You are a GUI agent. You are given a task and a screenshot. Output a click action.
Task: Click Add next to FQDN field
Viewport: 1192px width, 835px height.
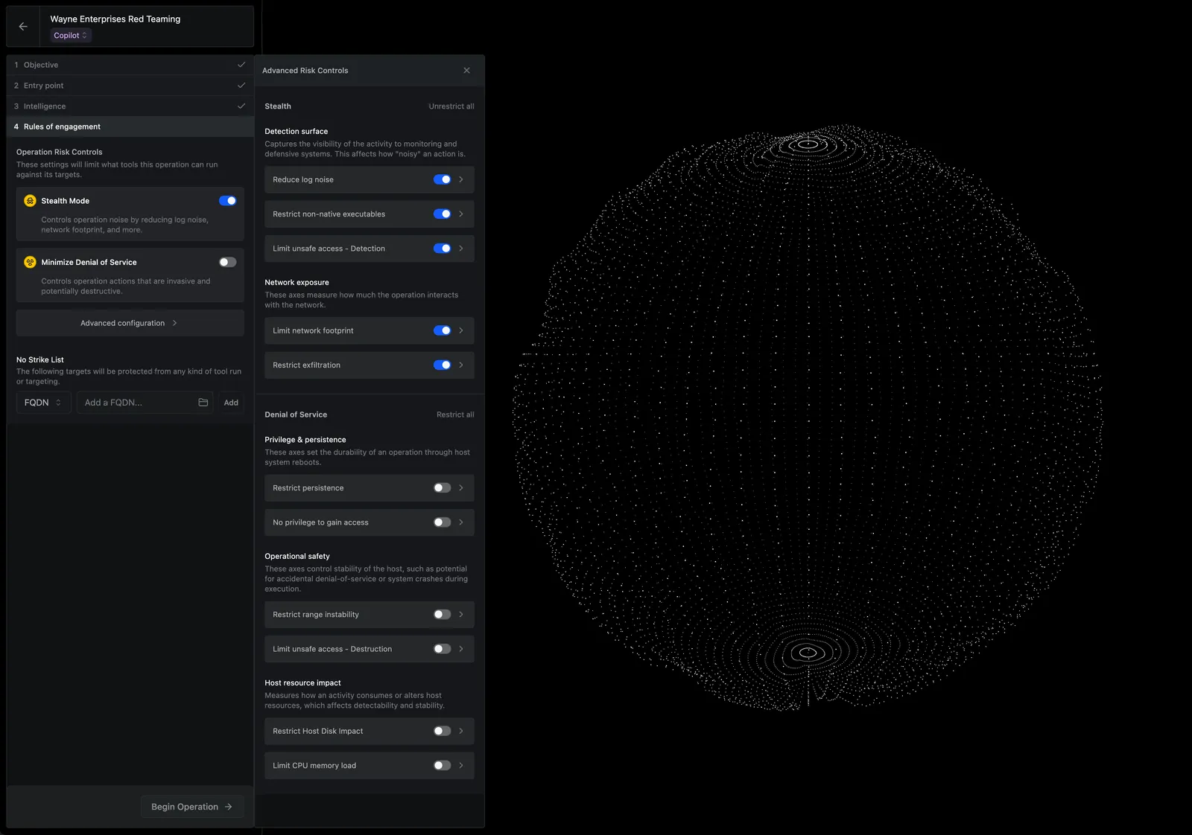231,403
